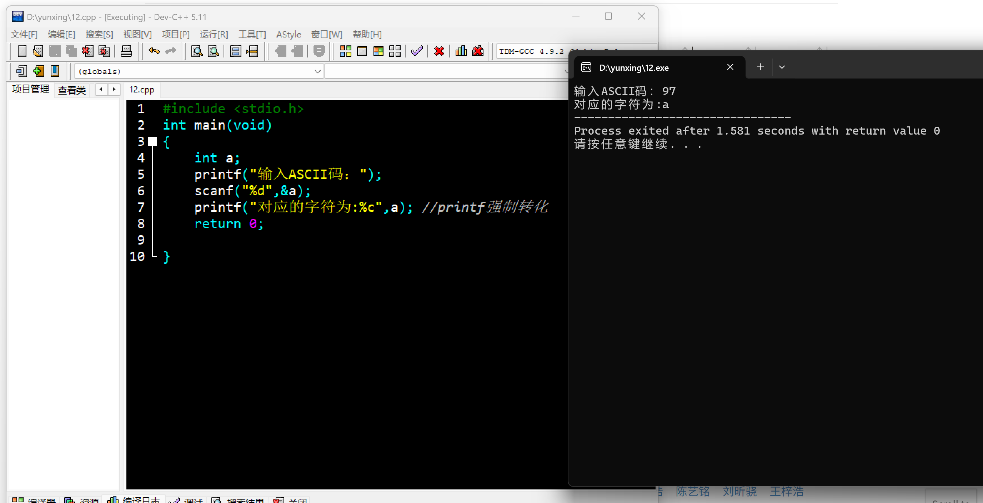Viewport: 983px width, 503px height.
Task: Expand the terminal new-tab chevron dropdown
Action: pos(782,67)
